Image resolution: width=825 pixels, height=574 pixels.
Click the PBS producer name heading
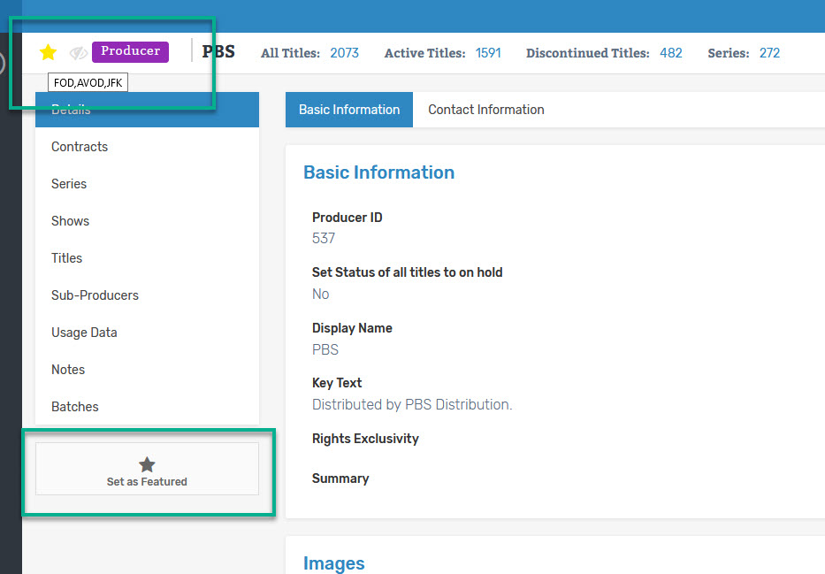pyautogui.click(x=219, y=51)
